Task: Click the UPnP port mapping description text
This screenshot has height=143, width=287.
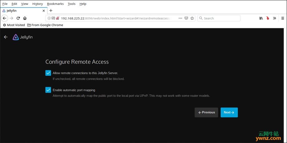Action: coord(131,96)
